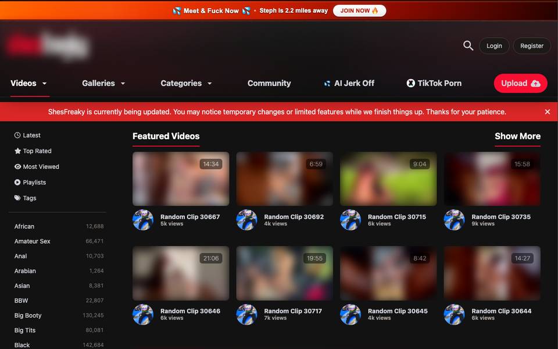Viewport: 558px width, 349px height.
Task: Open the Random Clip 30735 title
Action: click(x=501, y=216)
